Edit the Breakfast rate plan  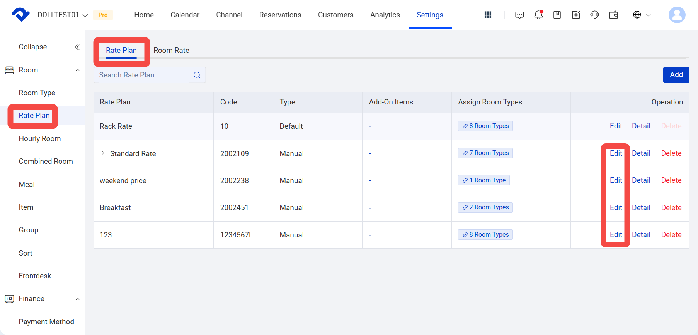pyautogui.click(x=616, y=208)
